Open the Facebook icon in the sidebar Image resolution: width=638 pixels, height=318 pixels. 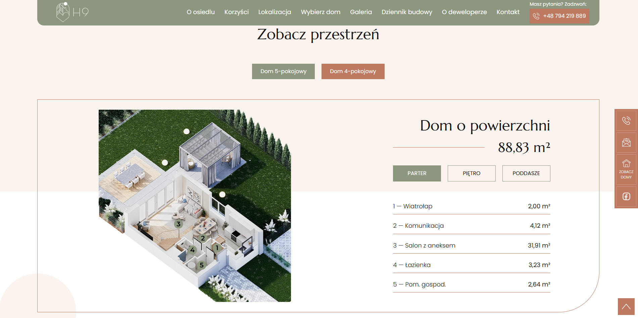626,197
